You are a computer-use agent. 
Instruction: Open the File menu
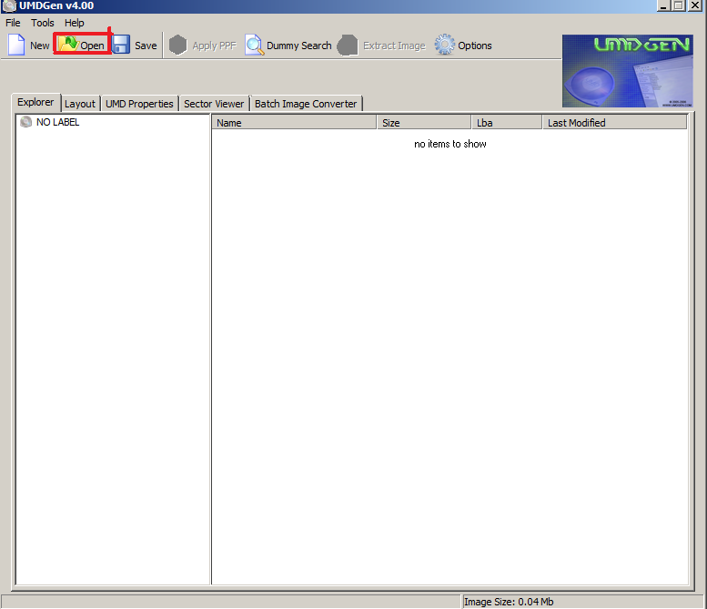pos(13,23)
